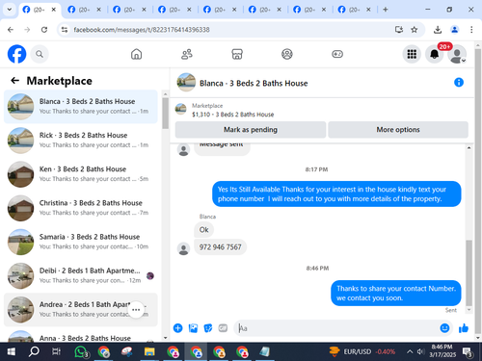
Task: Attach a photo using the image icon
Action: click(x=193, y=328)
